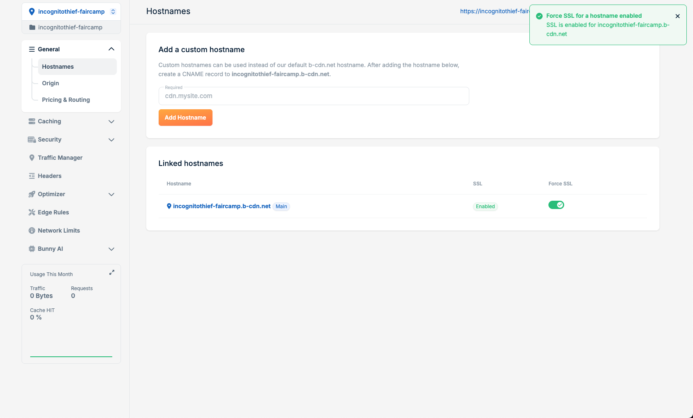Viewport: 693px width, 418px height.
Task: Click the General hamburger icon
Action: tap(32, 49)
